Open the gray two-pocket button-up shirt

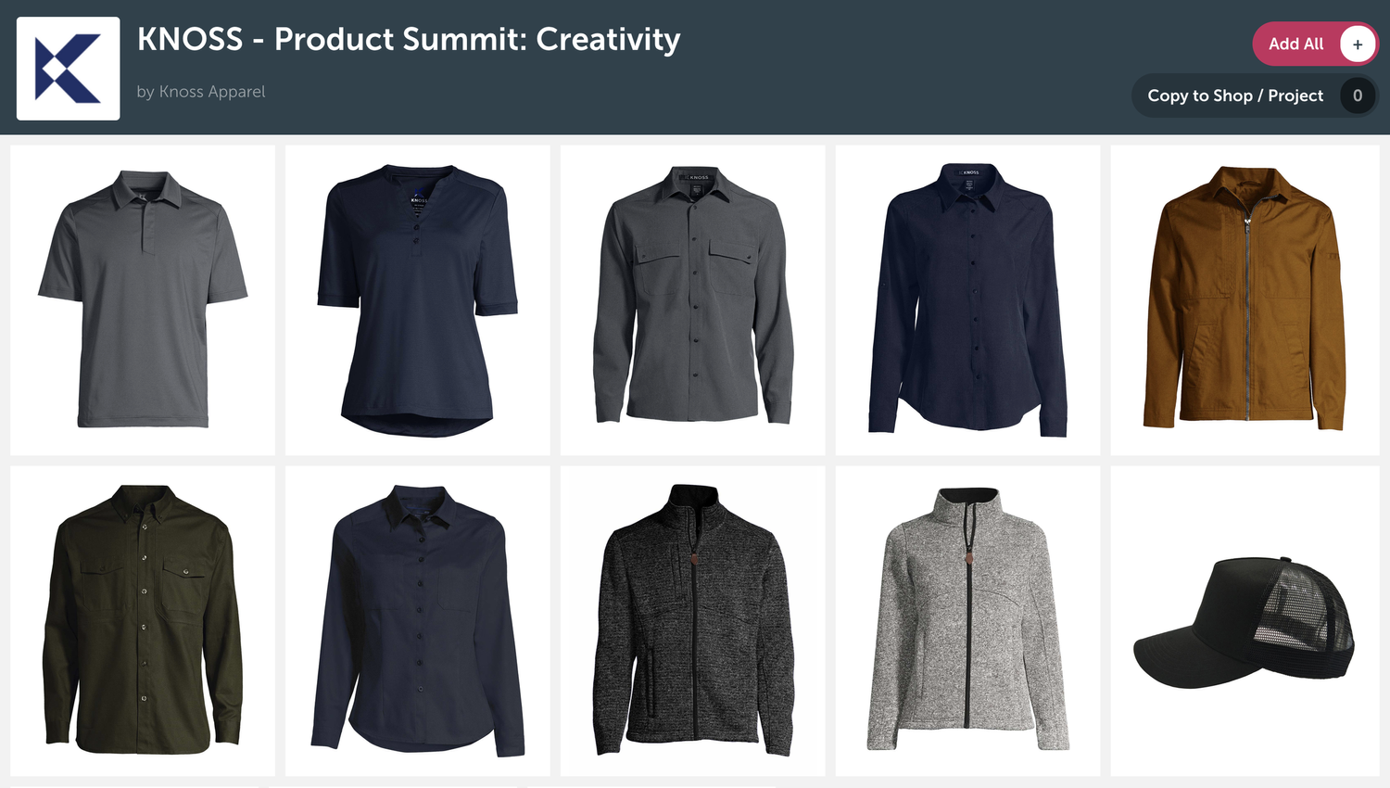(x=692, y=299)
